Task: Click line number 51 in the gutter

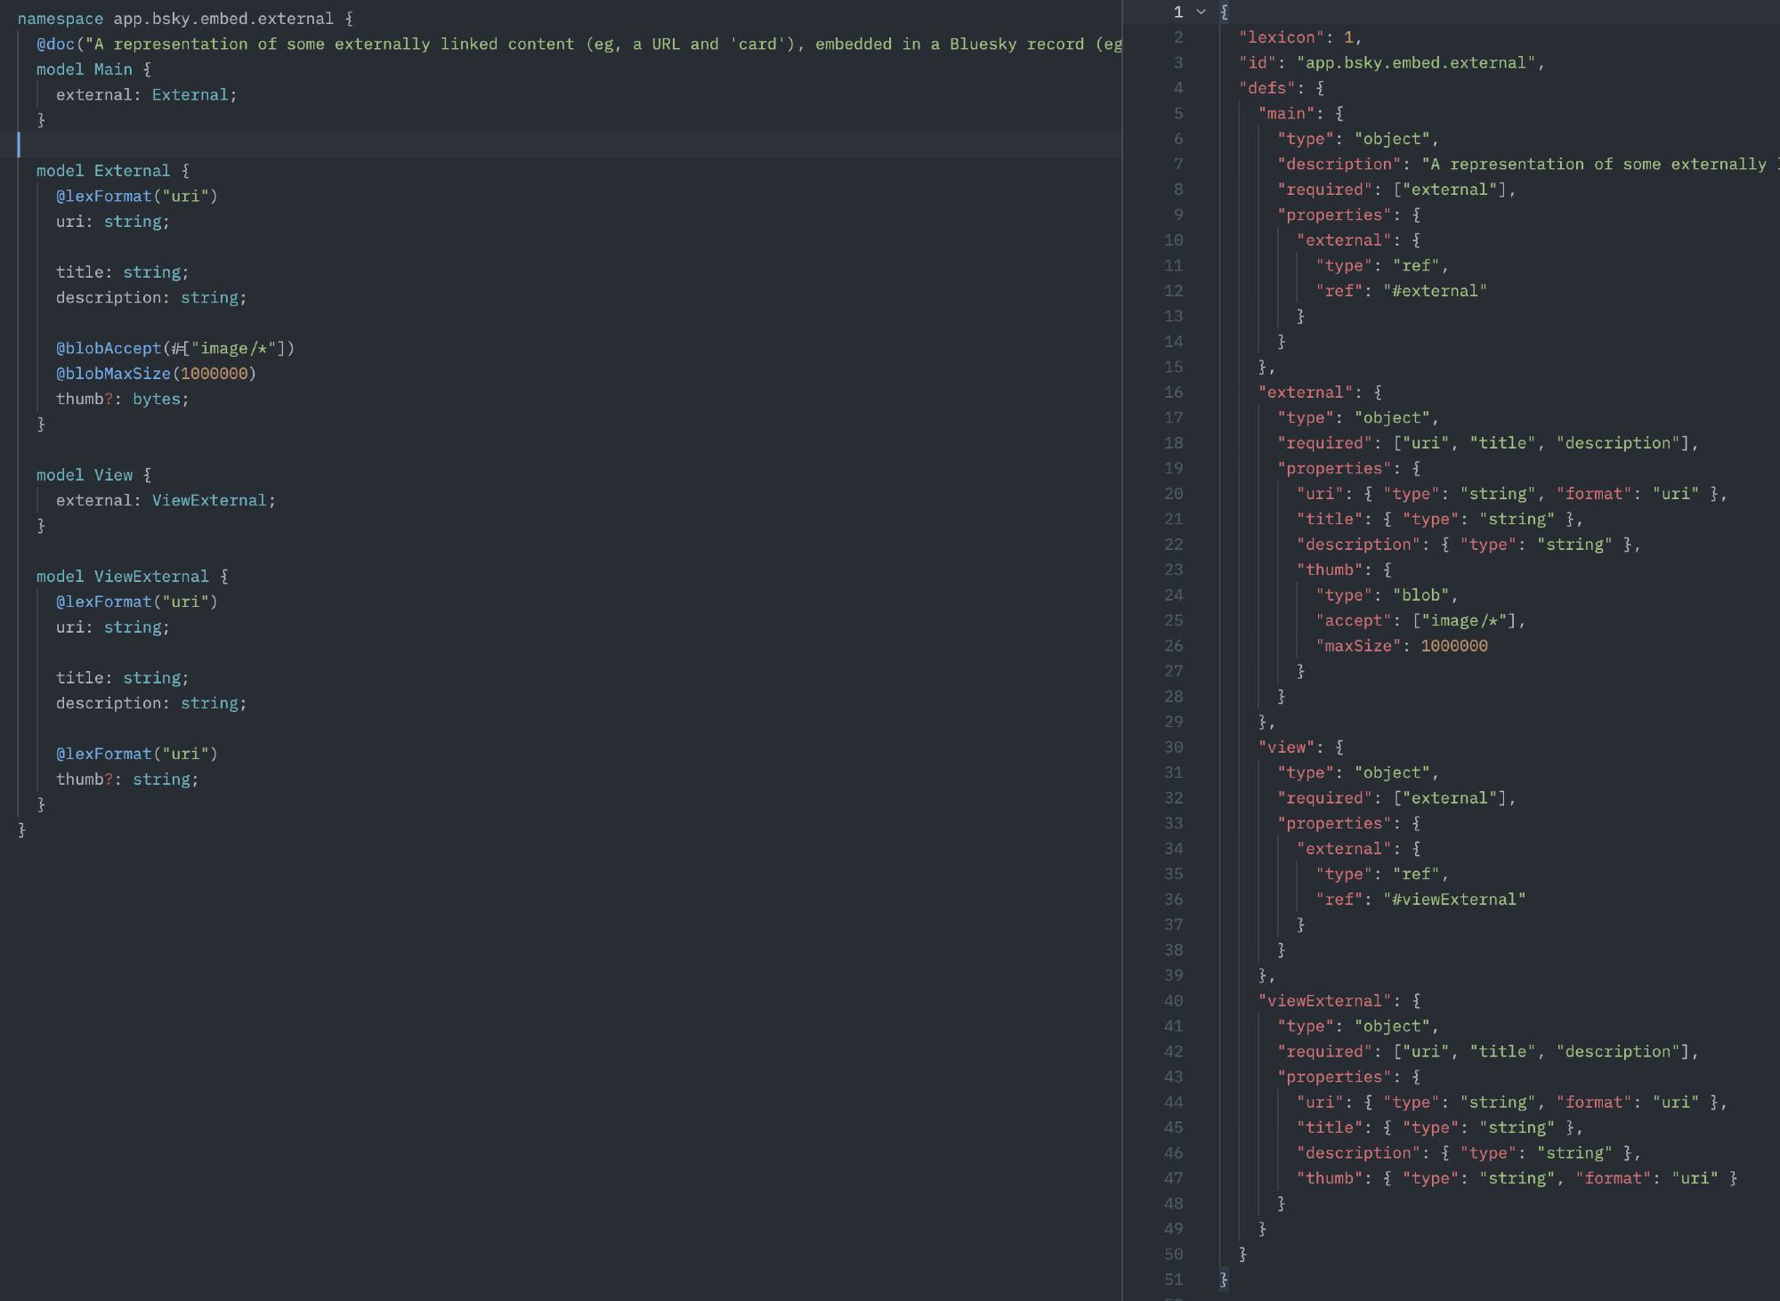Action: pyautogui.click(x=1173, y=1280)
